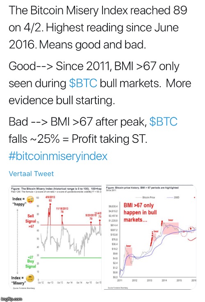The width and height of the screenshot is (205, 302).
Task: Click the pink bear box near 2014
Action: [x=171, y=228]
